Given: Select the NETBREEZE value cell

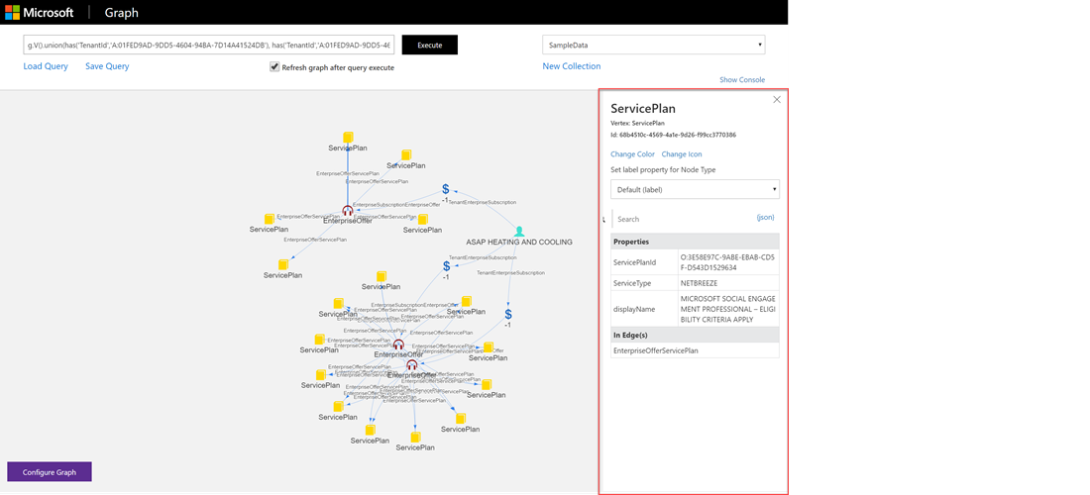Looking at the screenshot, I should tap(728, 283).
